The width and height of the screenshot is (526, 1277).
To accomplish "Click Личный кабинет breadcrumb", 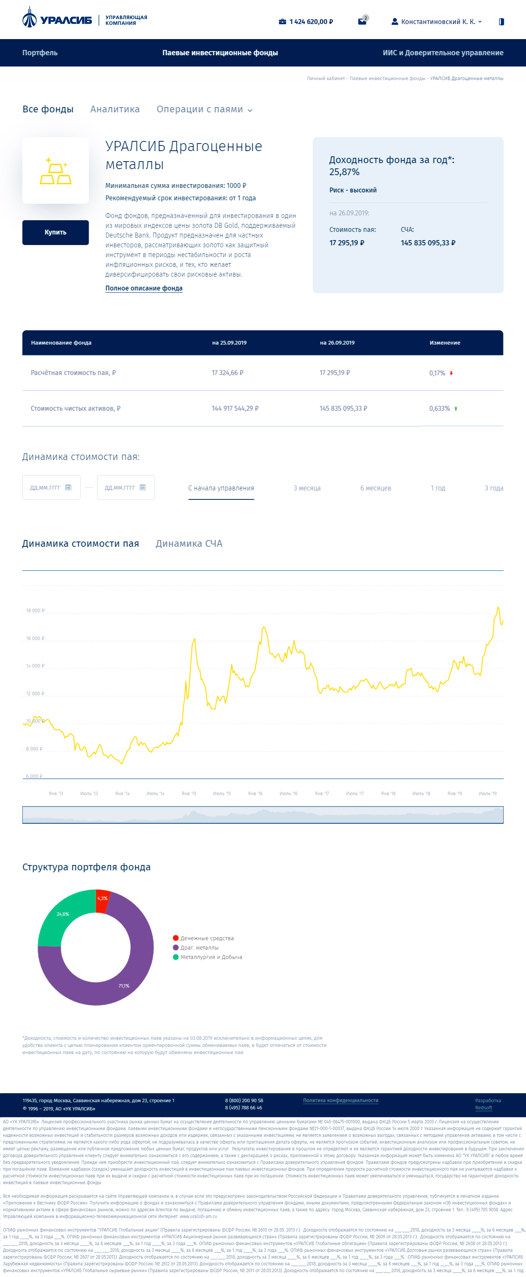I will (325, 78).
